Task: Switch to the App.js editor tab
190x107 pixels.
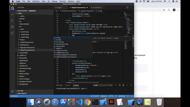Action: point(59,7)
